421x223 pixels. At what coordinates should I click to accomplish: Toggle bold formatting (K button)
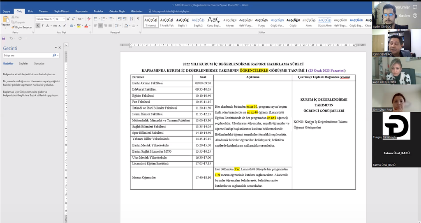coord(38,26)
